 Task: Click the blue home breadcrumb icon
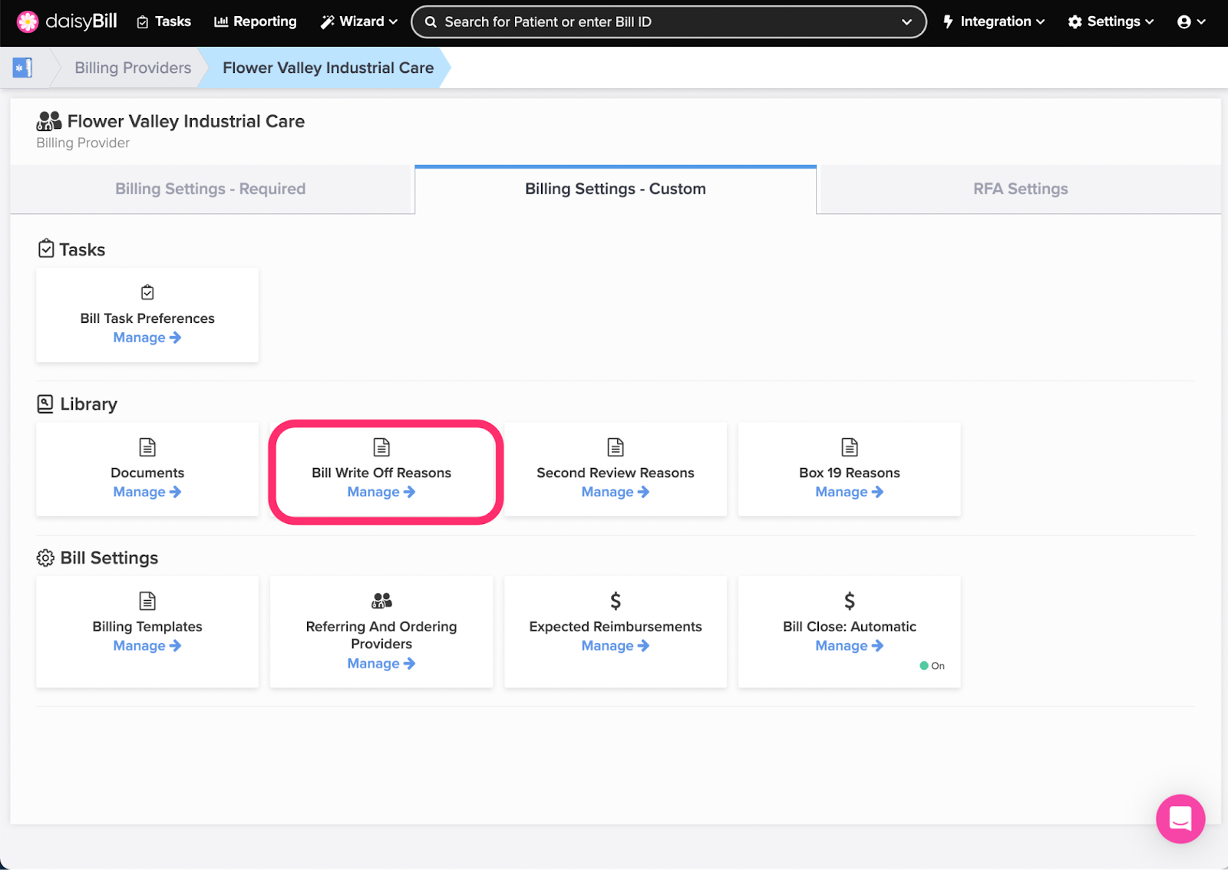click(22, 68)
